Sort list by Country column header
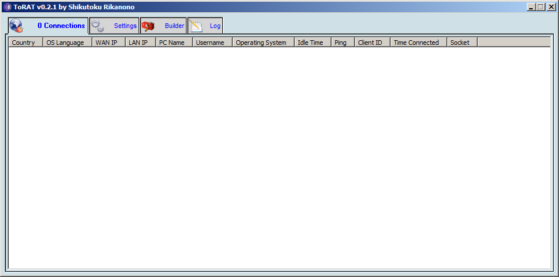The width and height of the screenshot is (559, 277). pyautogui.click(x=25, y=43)
